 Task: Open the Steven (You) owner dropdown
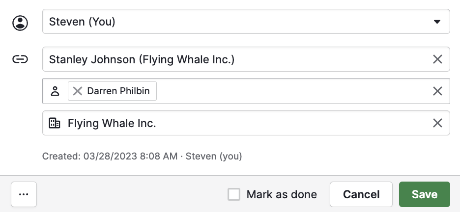246,22
